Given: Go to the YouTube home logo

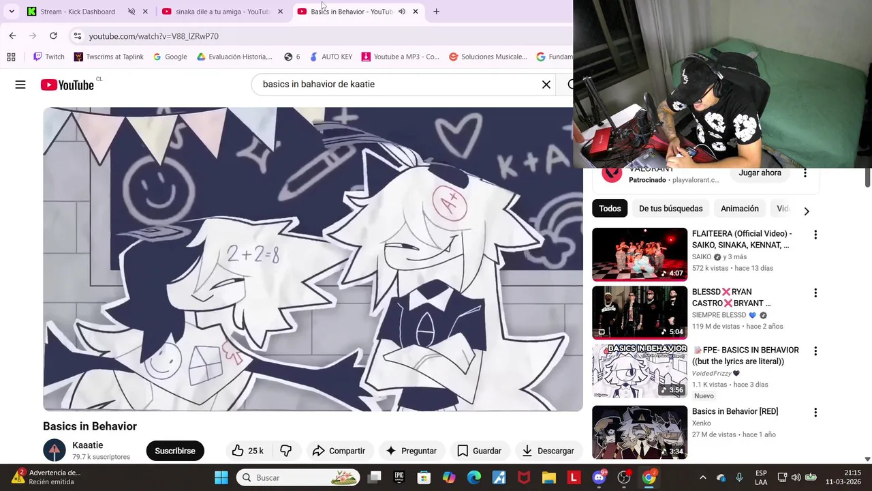Looking at the screenshot, I should 67,85.
